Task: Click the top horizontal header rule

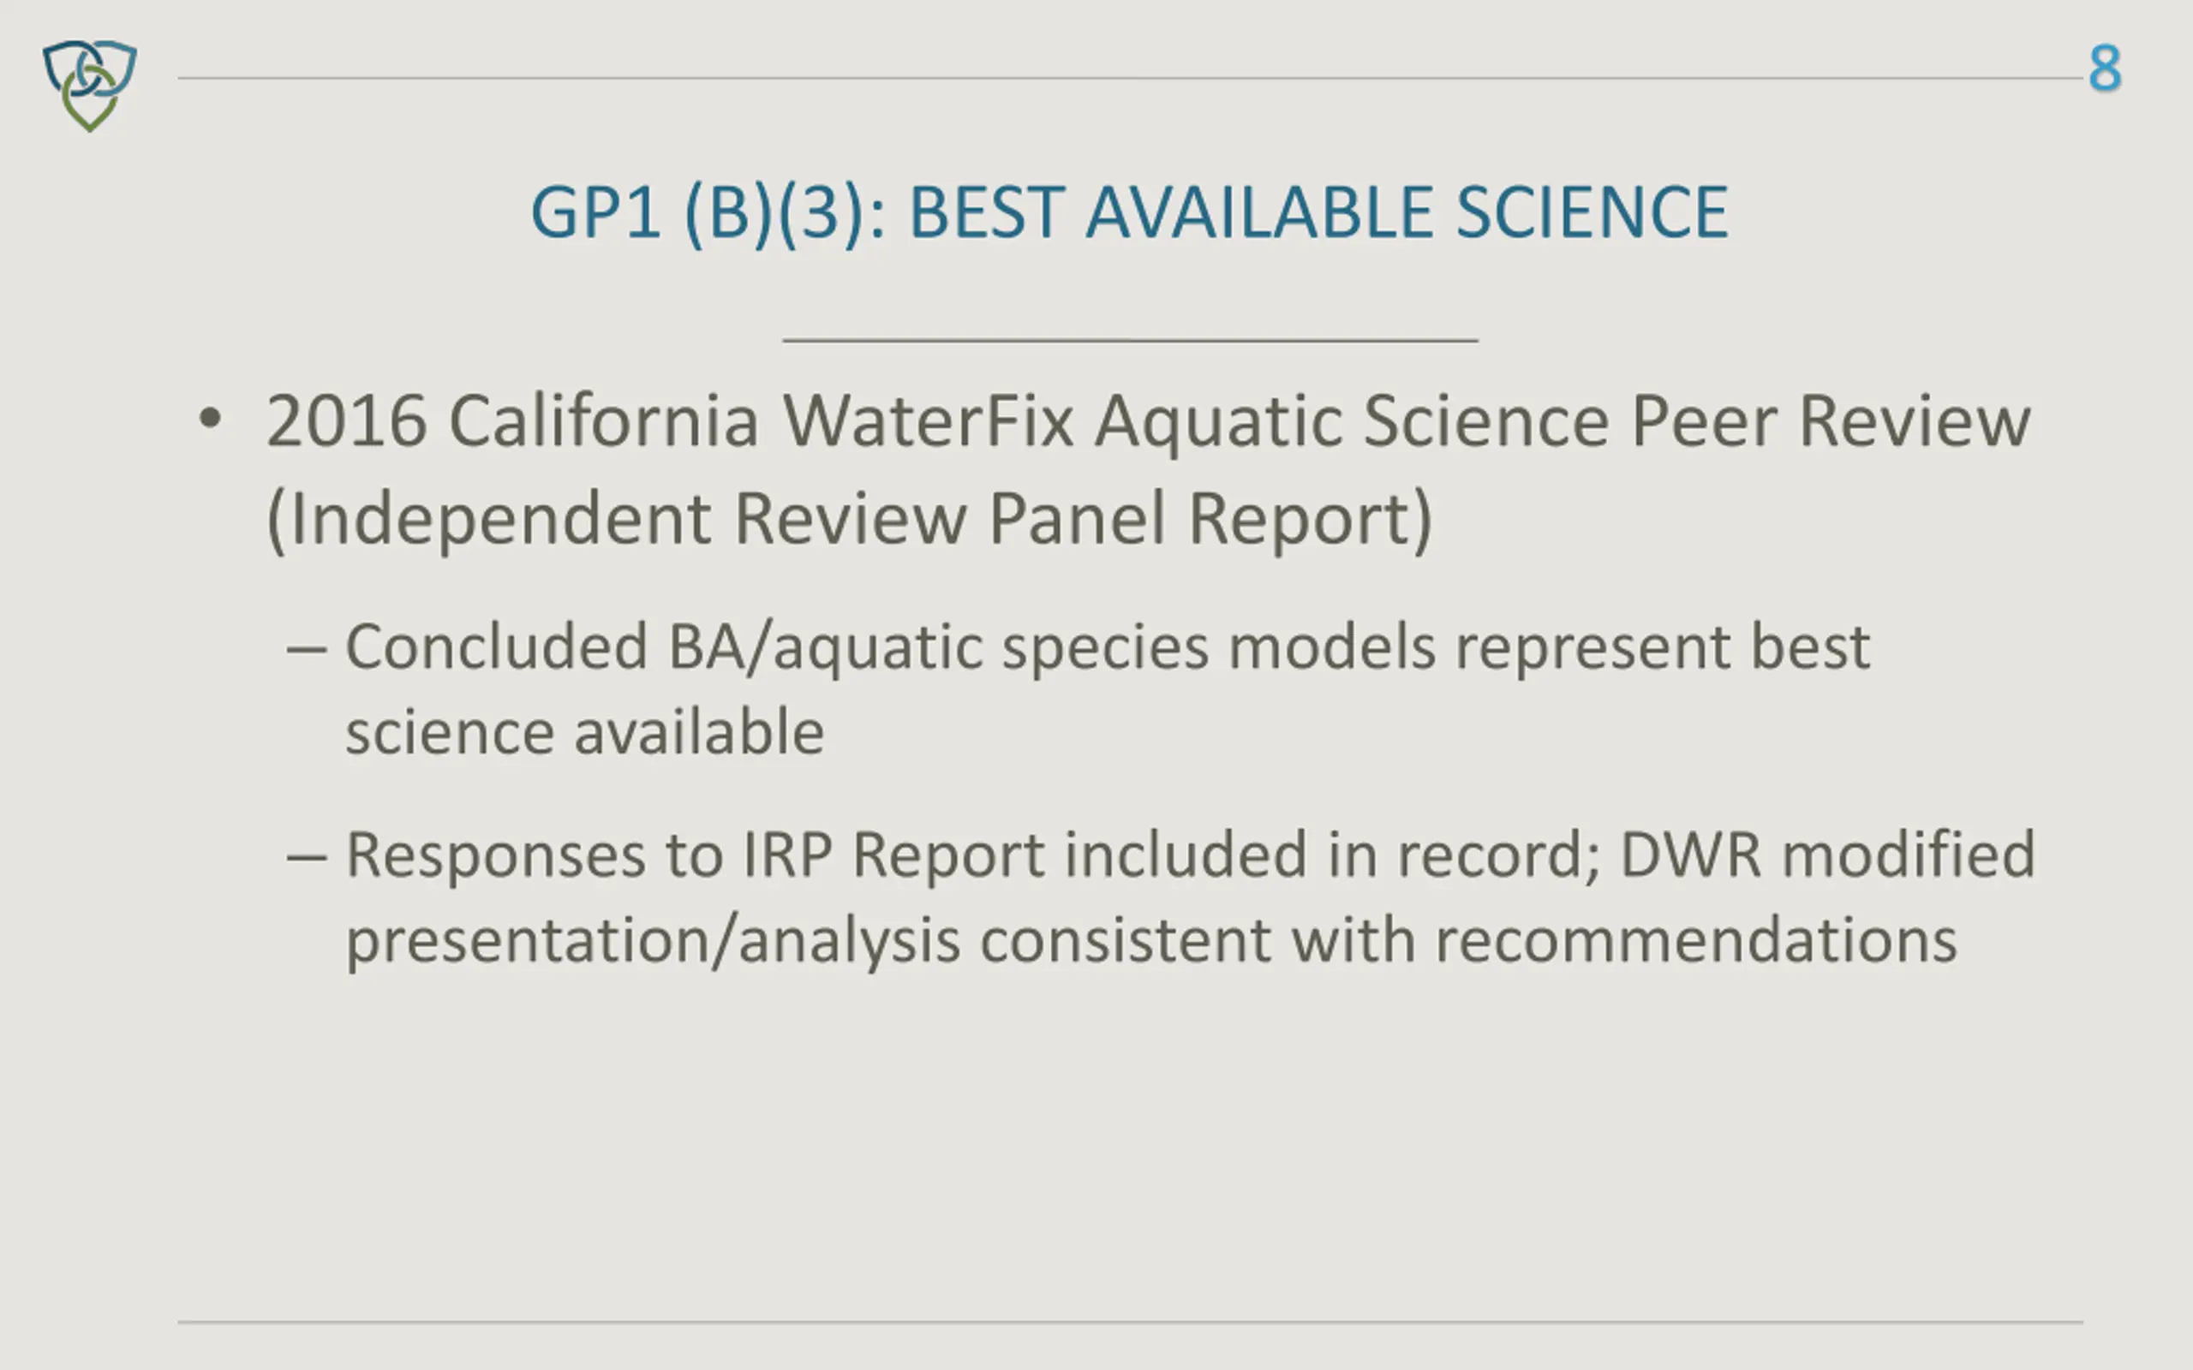Action: coord(1129,78)
